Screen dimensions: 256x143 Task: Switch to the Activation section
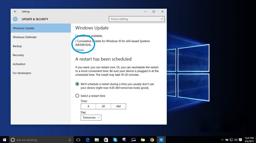pyautogui.click(x=41, y=64)
